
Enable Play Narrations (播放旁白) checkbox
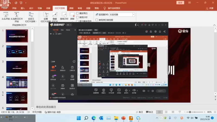(x=77, y=13)
